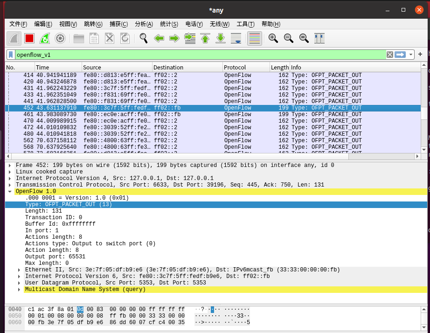Open the 分析(A) menu

[x=144, y=24]
